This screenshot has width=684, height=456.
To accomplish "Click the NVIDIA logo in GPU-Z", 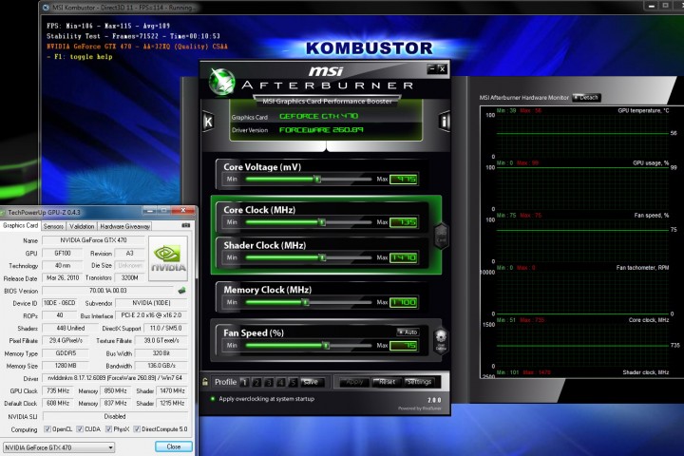I will pyautogui.click(x=168, y=258).
